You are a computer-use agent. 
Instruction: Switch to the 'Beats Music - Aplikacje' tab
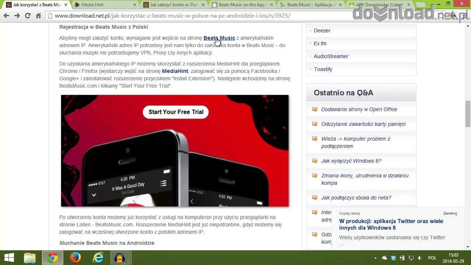click(311, 5)
